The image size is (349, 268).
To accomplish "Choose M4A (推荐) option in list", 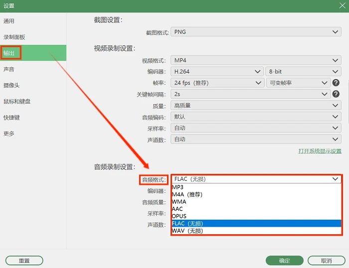I will [x=256, y=195].
